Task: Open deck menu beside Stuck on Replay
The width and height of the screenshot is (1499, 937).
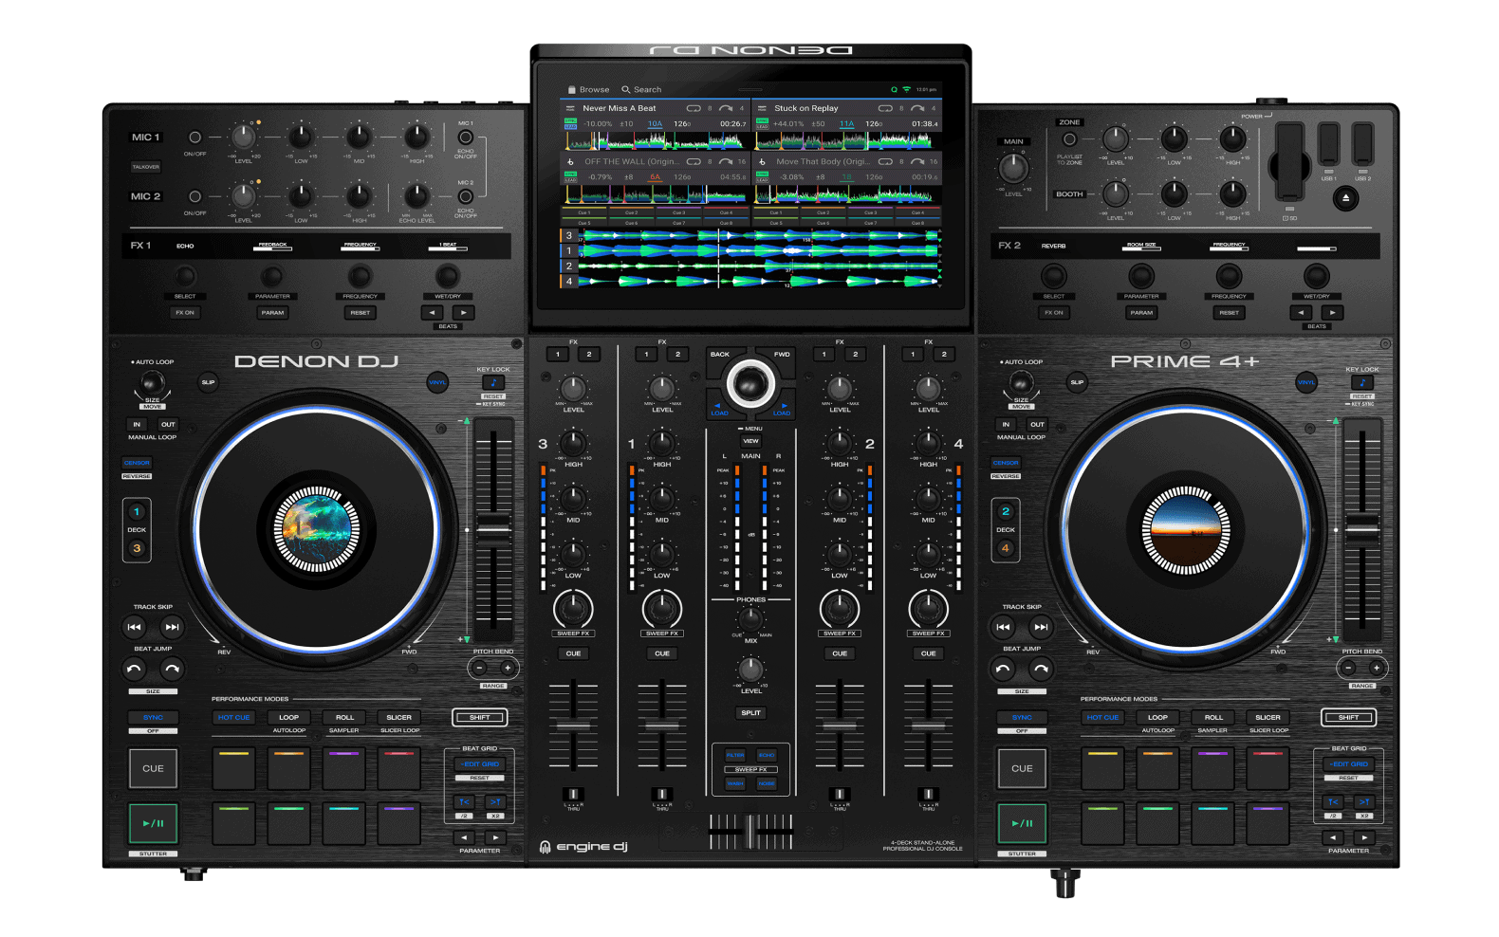Action: [x=762, y=108]
